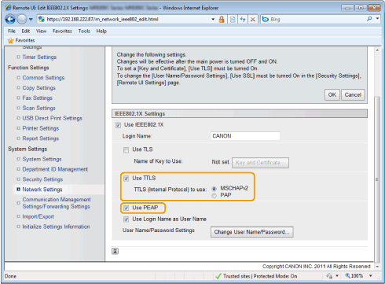Viewport: 385px width, 284px height.
Task: Open Import/Export link
Action: coord(38,216)
